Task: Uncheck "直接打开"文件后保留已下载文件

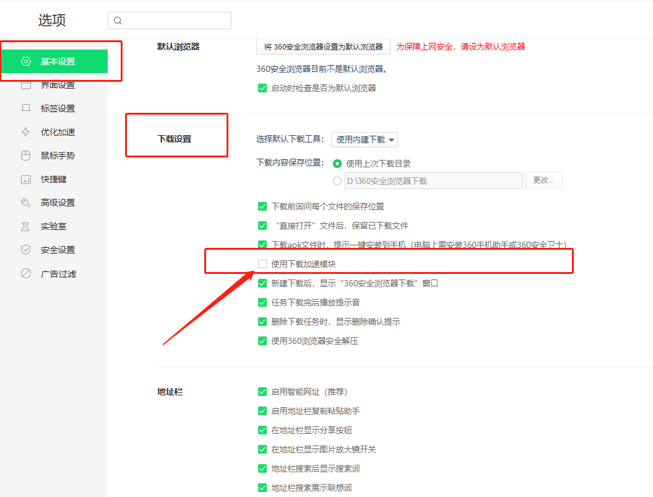Action: 262,226
